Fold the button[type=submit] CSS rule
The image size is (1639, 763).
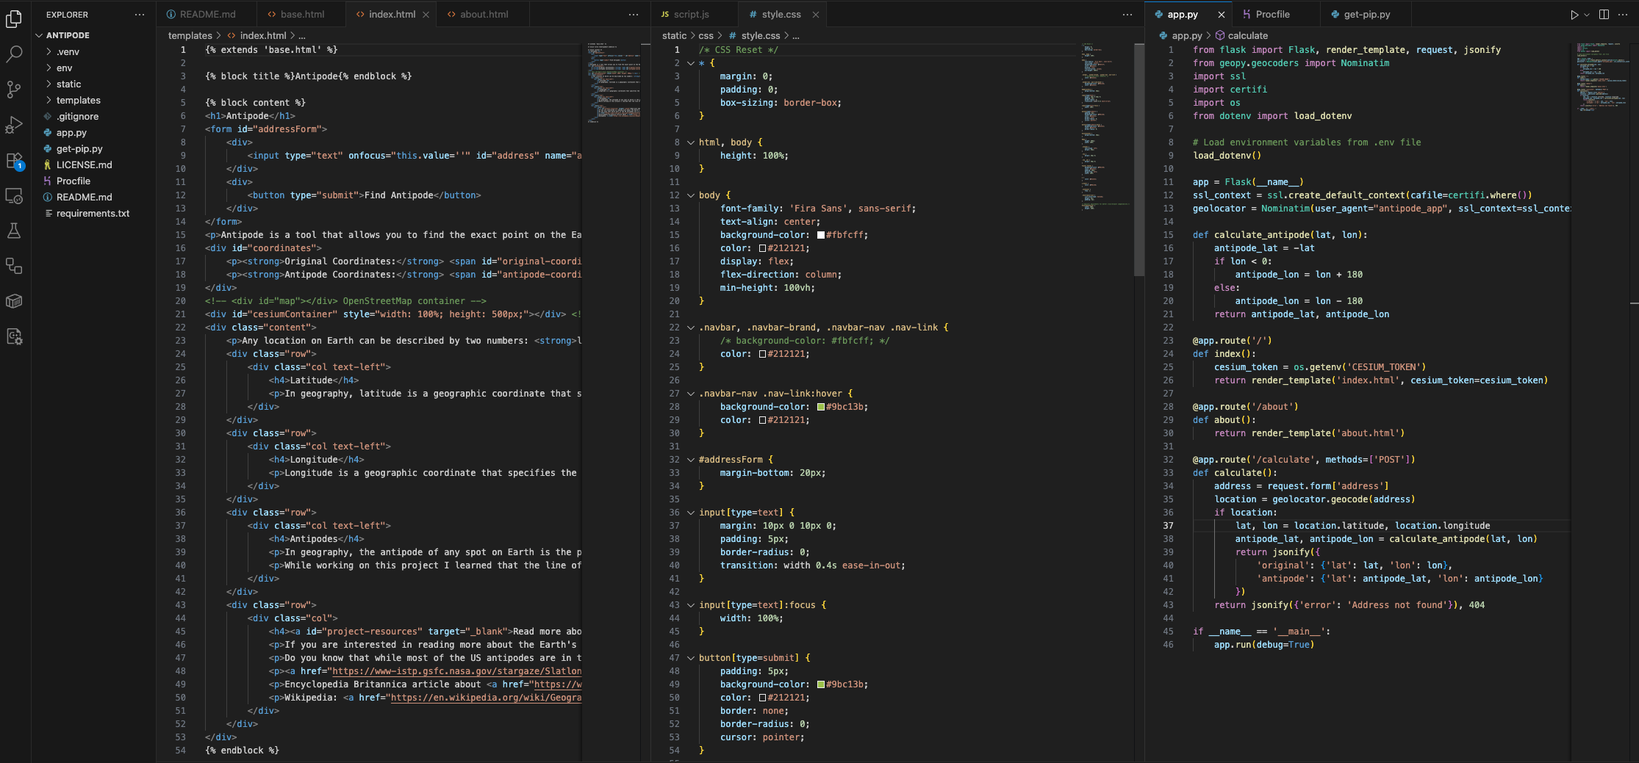[691, 658]
